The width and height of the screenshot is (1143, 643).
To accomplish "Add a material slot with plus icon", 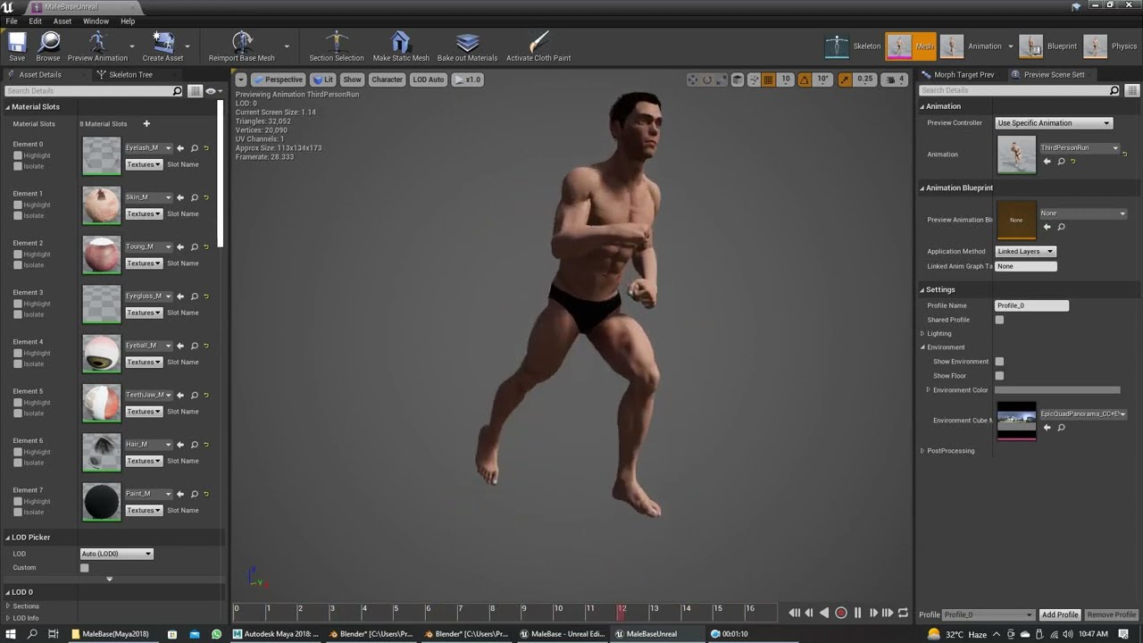I will 146,124.
